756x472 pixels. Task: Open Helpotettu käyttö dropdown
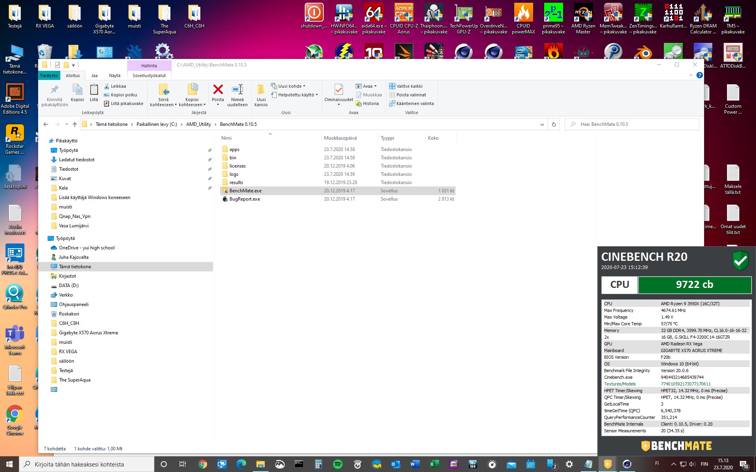point(295,95)
